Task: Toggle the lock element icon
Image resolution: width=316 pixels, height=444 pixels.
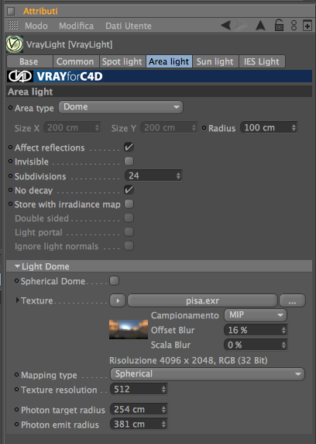Action: tap(279, 25)
